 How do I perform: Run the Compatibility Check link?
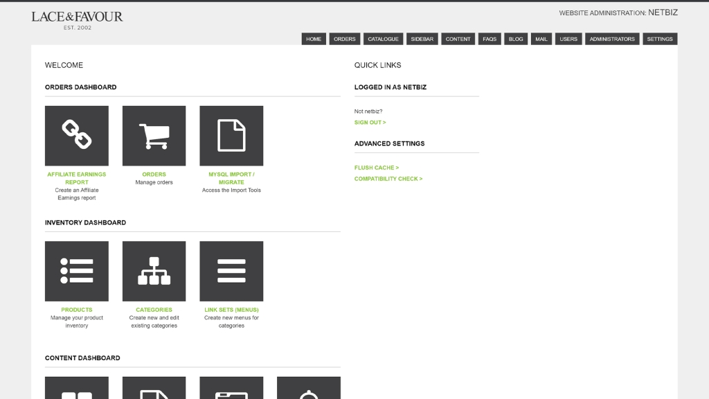tap(388, 179)
